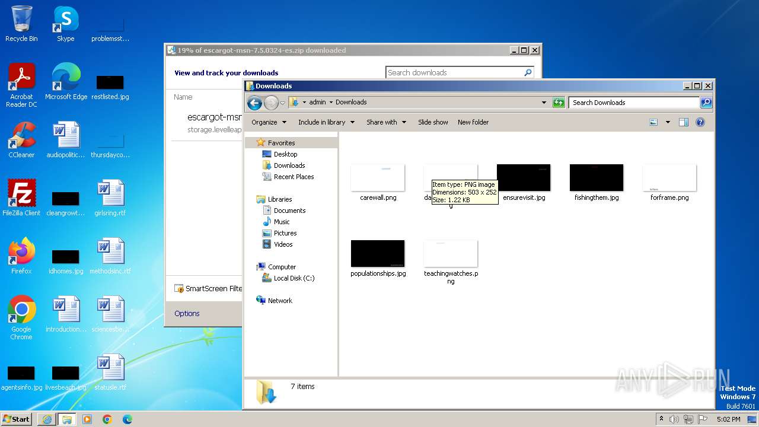Viewport: 759px width, 427px height.
Task: Select idhomes.jpg desktop file
Action: pyautogui.click(x=66, y=261)
